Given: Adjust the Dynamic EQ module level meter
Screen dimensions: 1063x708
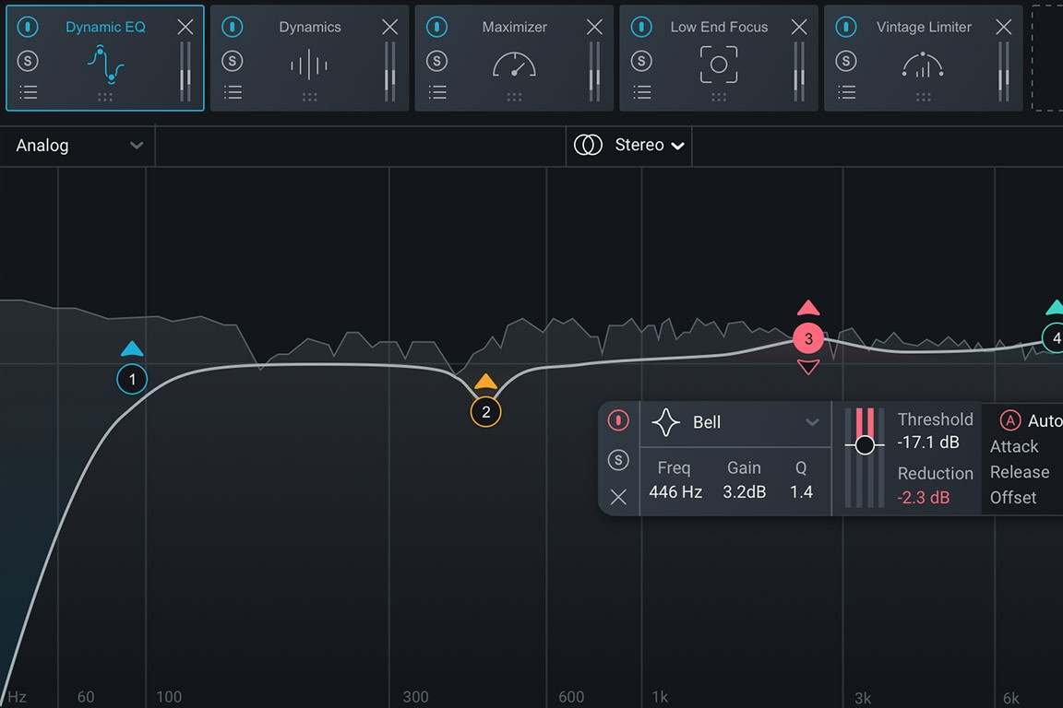Looking at the screenshot, I should 185,72.
